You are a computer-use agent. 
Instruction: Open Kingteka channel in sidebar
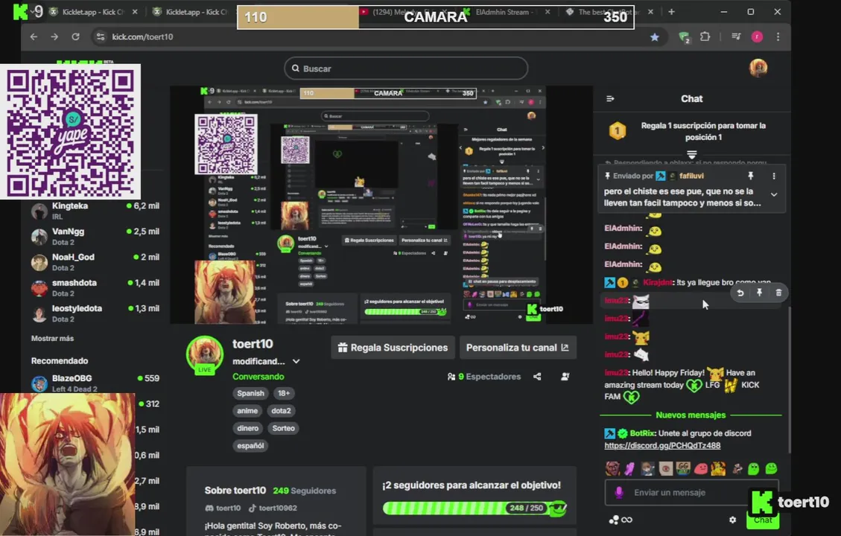pyautogui.click(x=95, y=211)
